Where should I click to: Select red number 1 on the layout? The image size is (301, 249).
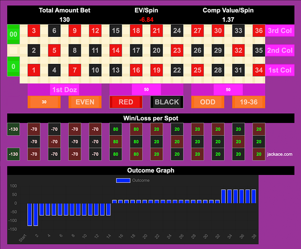(x=34, y=70)
